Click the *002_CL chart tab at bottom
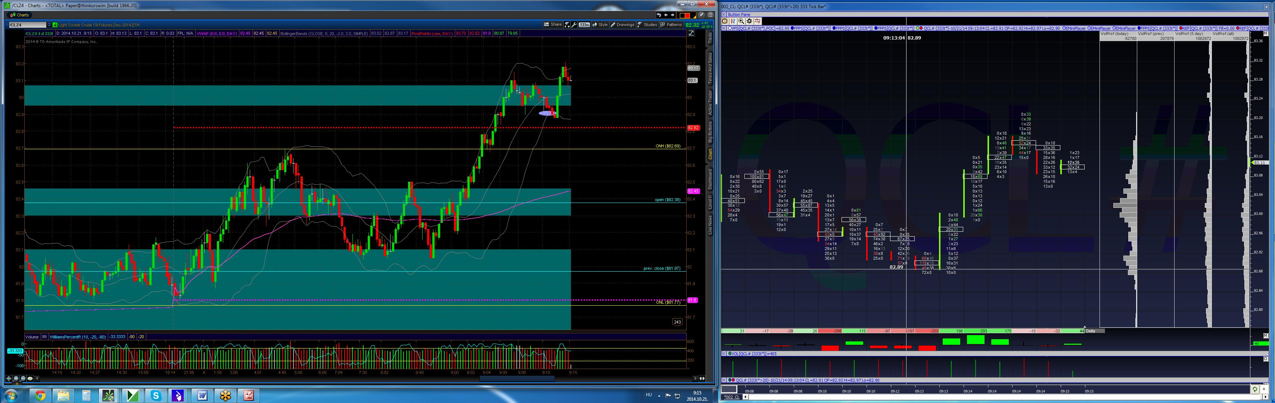The height and width of the screenshot is (403, 1275). tap(731, 397)
